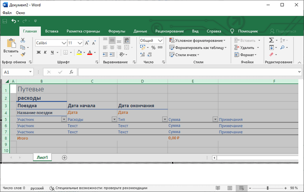Click the Undo arrow
The height and width of the screenshot is (192, 304).
tap(13, 21)
